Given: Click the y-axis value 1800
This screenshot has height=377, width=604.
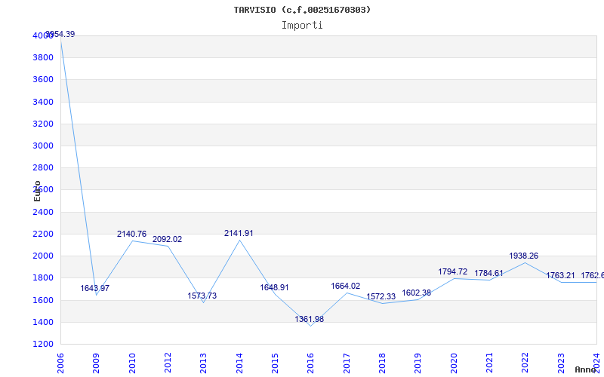Looking at the screenshot, I should [43, 277].
